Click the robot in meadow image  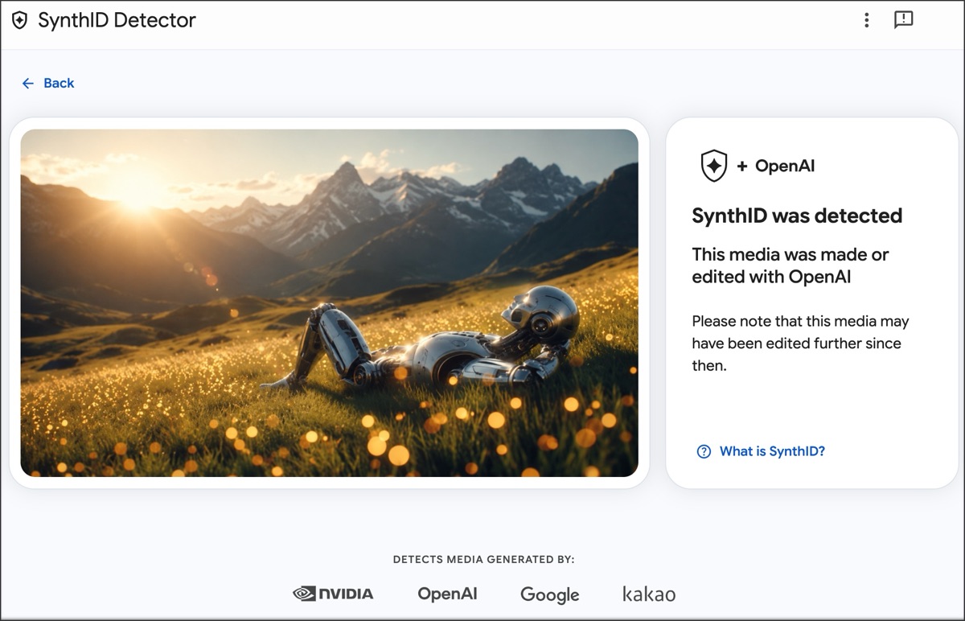tap(329, 302)
